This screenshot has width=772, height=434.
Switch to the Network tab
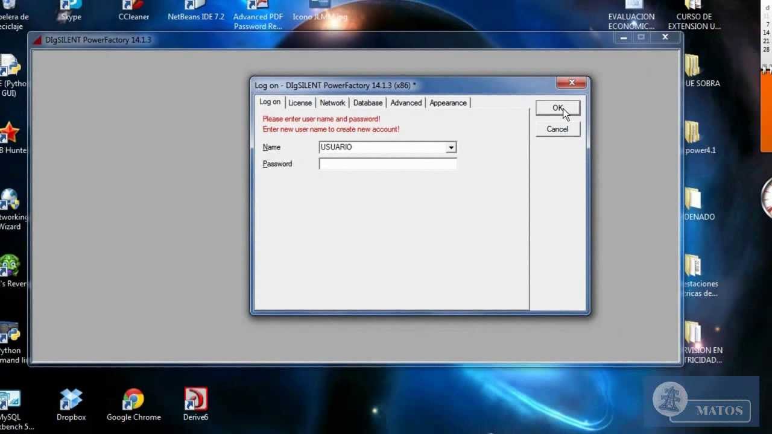[x=332, y=103]
